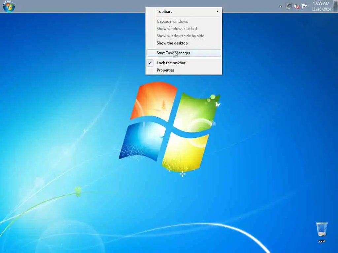Expand the Toolbars submenu
This screenshot has height=253, width=338.
184,12
